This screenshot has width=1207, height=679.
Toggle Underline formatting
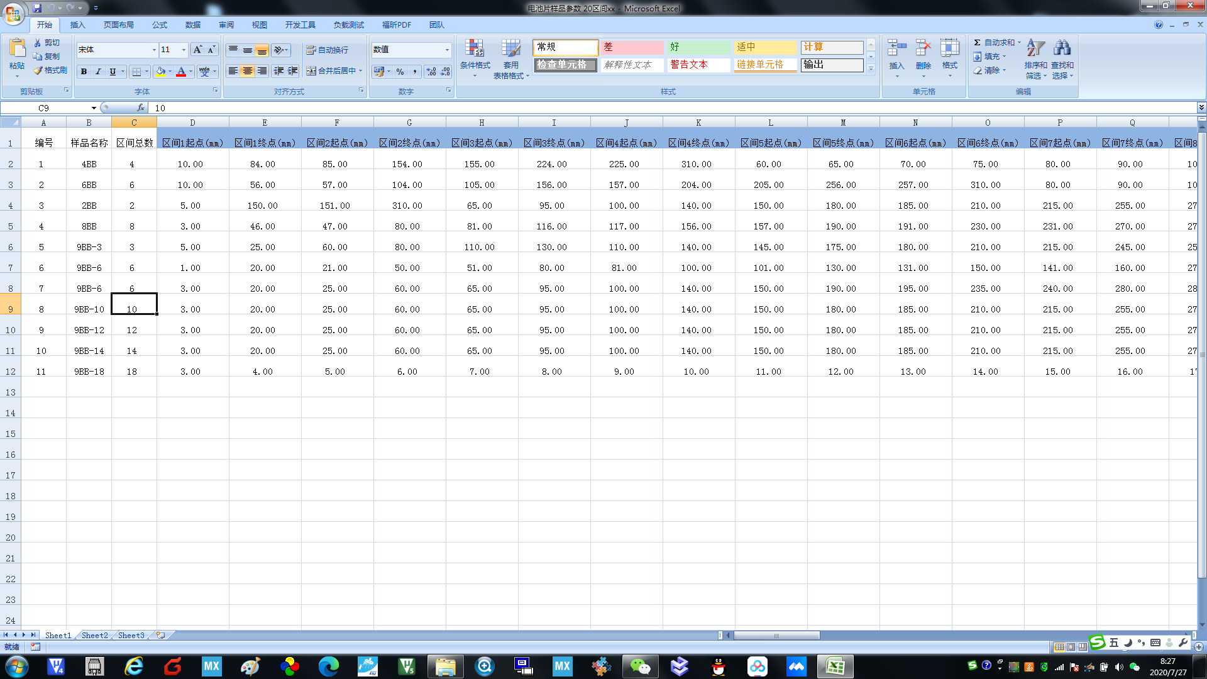[113, 72]
